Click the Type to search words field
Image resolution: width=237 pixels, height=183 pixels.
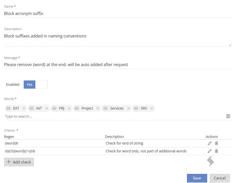click(115, 116)
